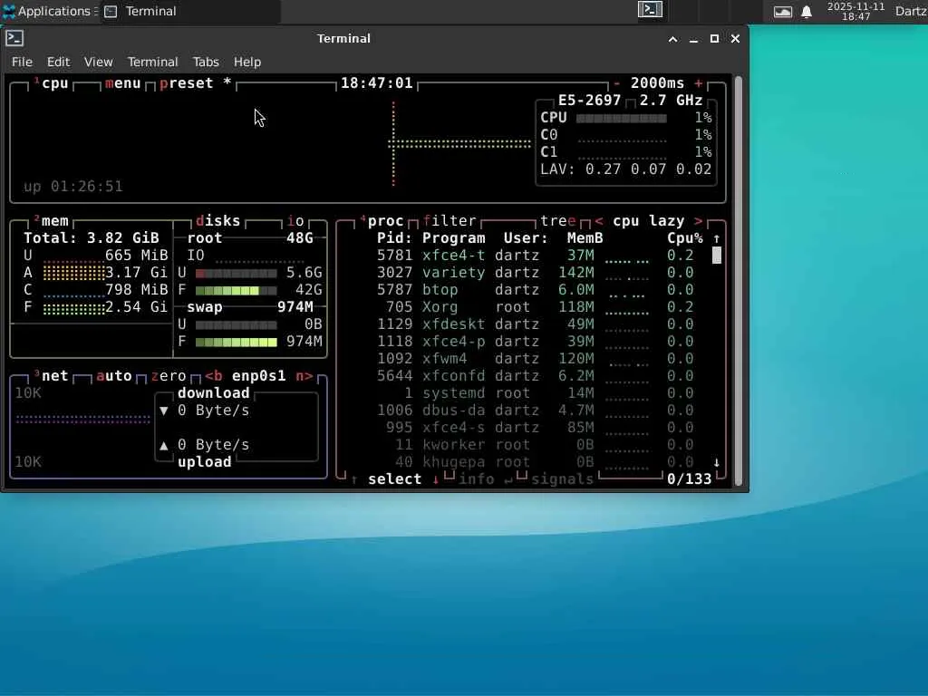Open the File menu

tap(22, 62)
